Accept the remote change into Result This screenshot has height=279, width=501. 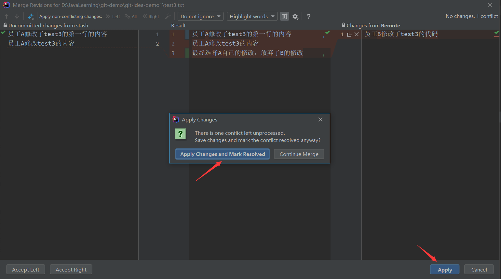tap(349, 34)
